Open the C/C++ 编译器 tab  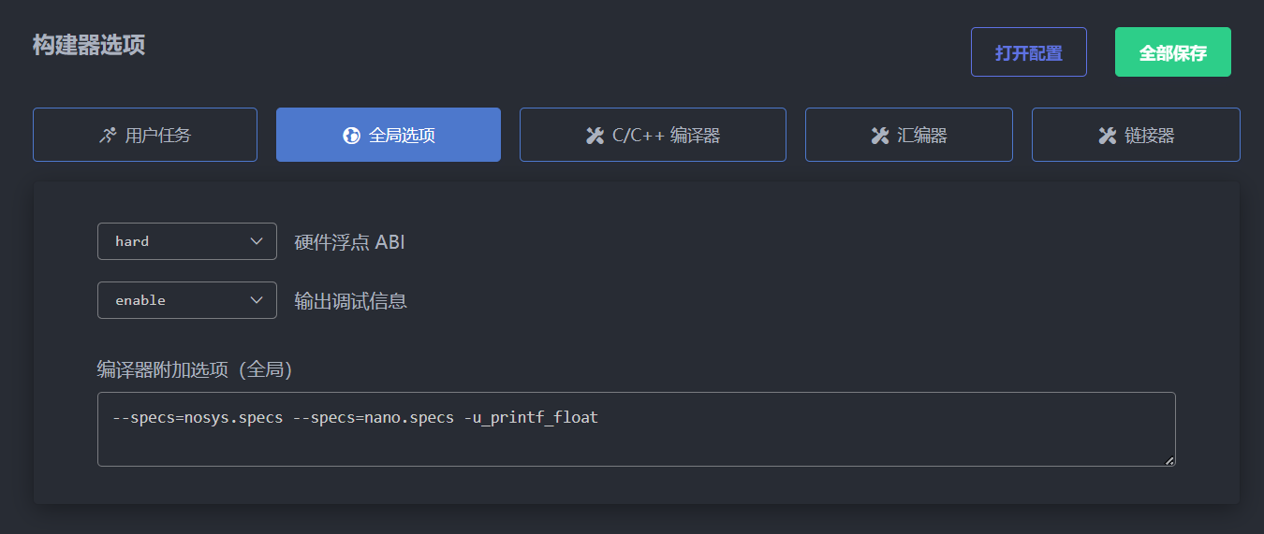(x=653, y=135)
